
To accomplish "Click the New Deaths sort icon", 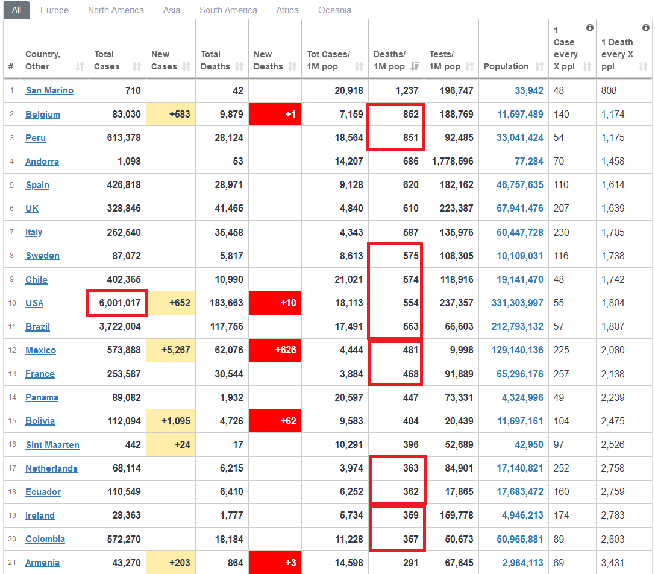I will coord(293,67).
